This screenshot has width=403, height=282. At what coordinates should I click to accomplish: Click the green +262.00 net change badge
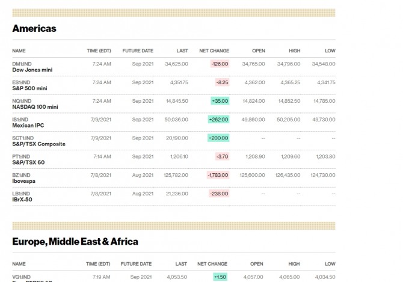(x=219, y=120)
